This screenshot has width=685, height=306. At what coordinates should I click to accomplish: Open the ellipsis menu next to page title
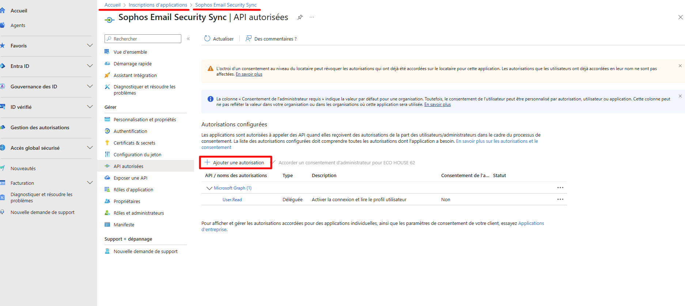(x=312, y=17)
